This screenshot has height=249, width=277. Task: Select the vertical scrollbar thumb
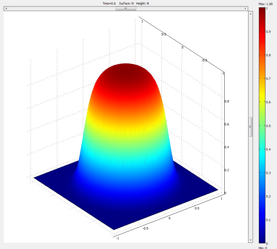(x=250, y=127)
